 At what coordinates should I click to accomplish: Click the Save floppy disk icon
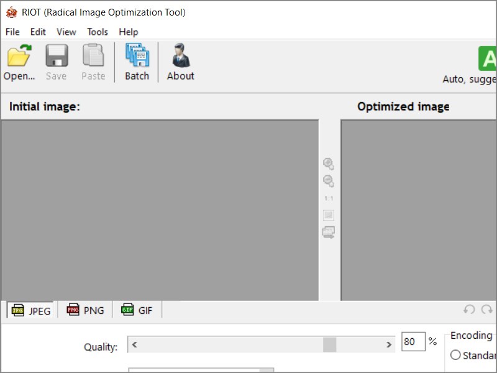pos(57,55)
